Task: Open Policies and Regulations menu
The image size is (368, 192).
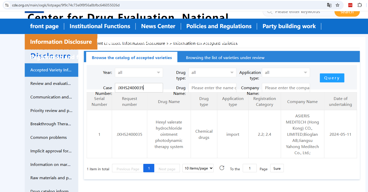Action: pyautogui.click(x=219, y=26)
